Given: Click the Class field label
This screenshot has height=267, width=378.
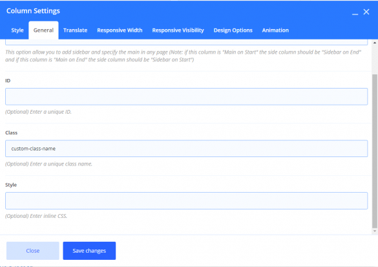Looking at the screenshot, I should [12, 133].
